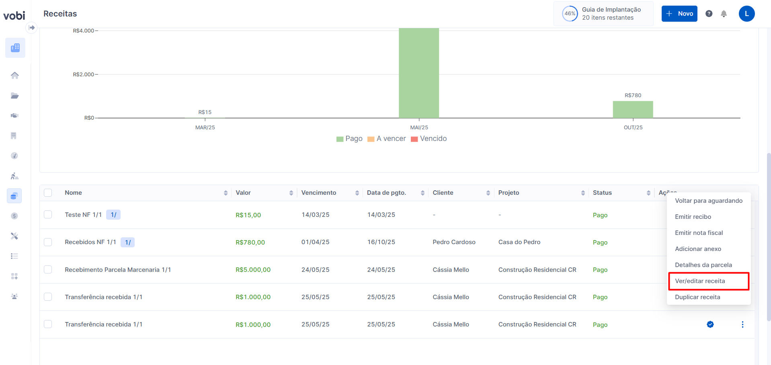This screenshot has height=365, width=771.
Task: Select the Recebidos NF 1/1 row checkbox
Action: click(48, 242)
